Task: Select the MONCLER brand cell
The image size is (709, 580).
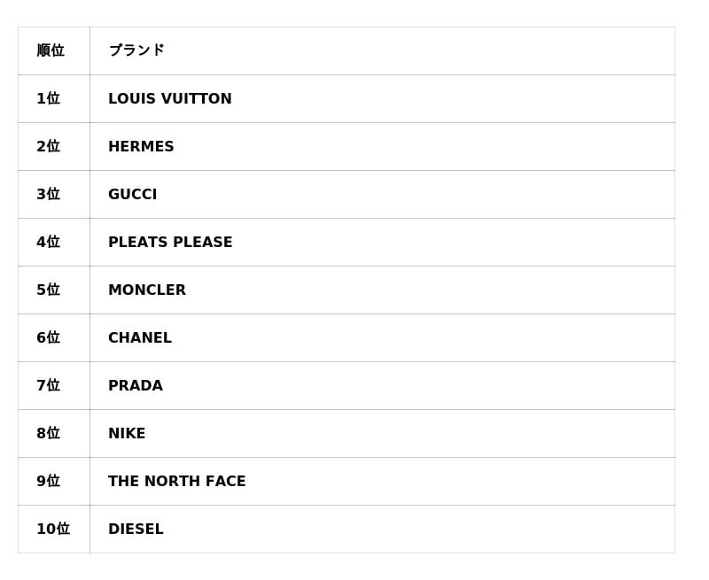Action: pyautogui.click(x=147, y=290)
